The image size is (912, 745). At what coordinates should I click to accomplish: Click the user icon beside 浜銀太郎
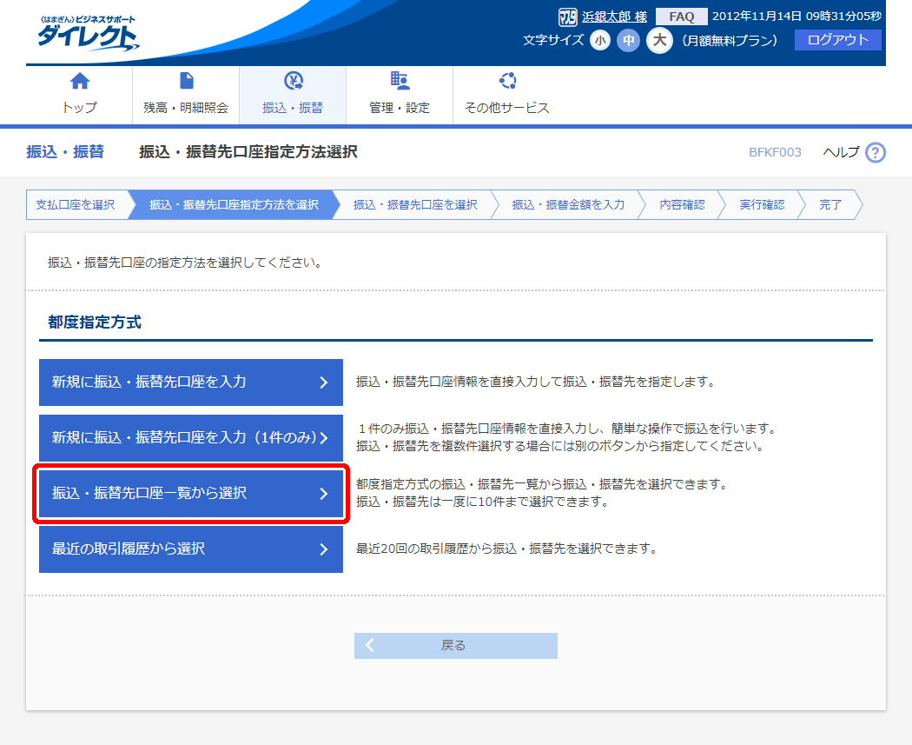pyautogui.click(x=567, y=17)
